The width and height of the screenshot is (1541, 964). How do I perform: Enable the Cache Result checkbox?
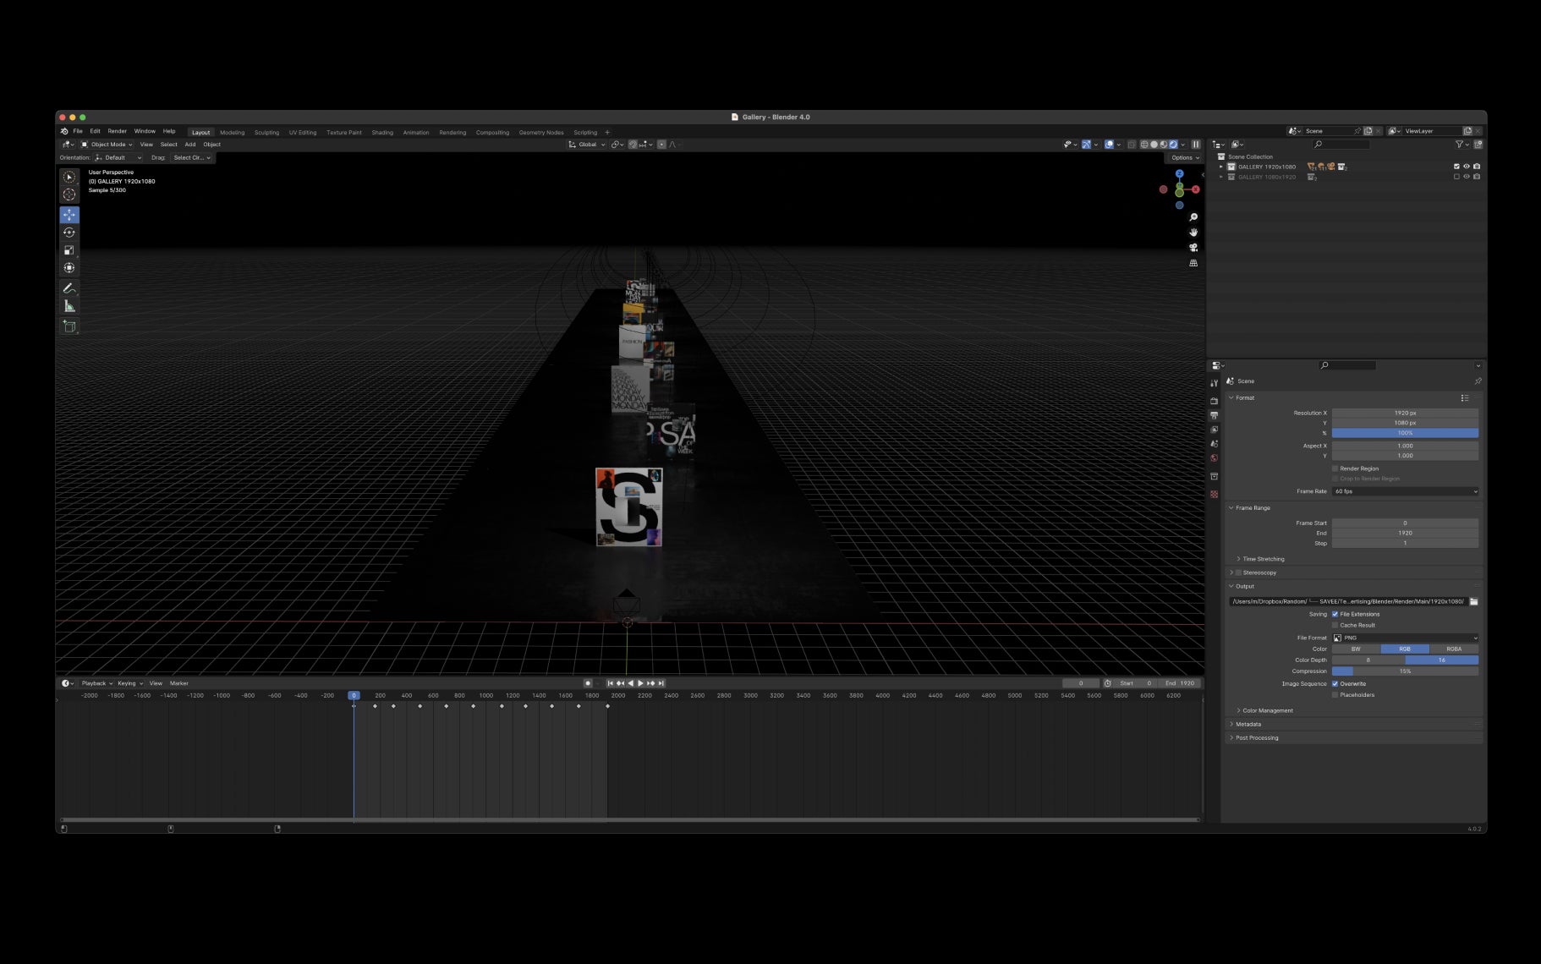coord(1335,625)
